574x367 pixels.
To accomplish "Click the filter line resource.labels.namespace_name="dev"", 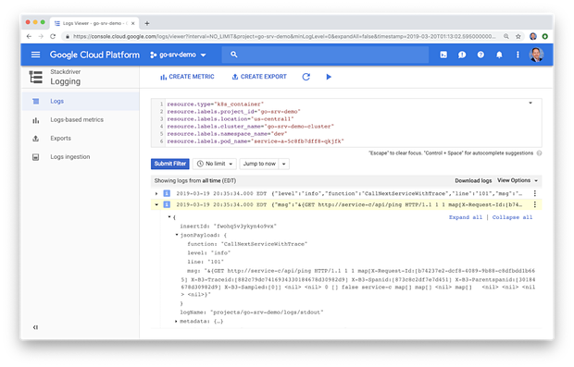I will pyautogui.click(x=227, y=134).
